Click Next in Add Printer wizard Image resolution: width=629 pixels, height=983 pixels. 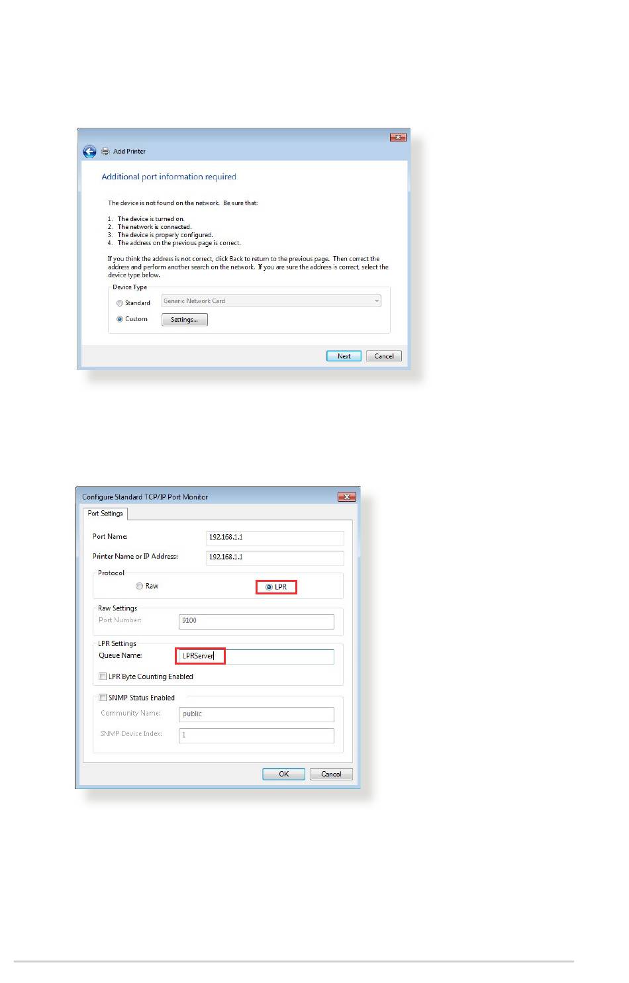coord(344,356)
